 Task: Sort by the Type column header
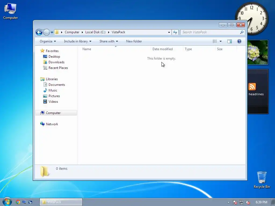[x=199, y=49]
